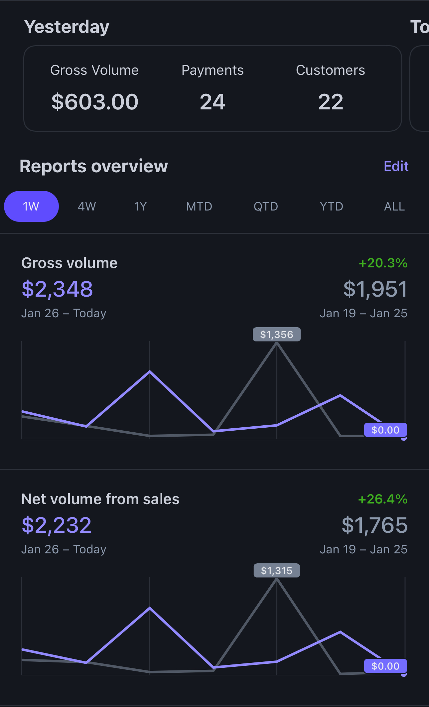Open the Net volume from sales report title

click(100, 499)
